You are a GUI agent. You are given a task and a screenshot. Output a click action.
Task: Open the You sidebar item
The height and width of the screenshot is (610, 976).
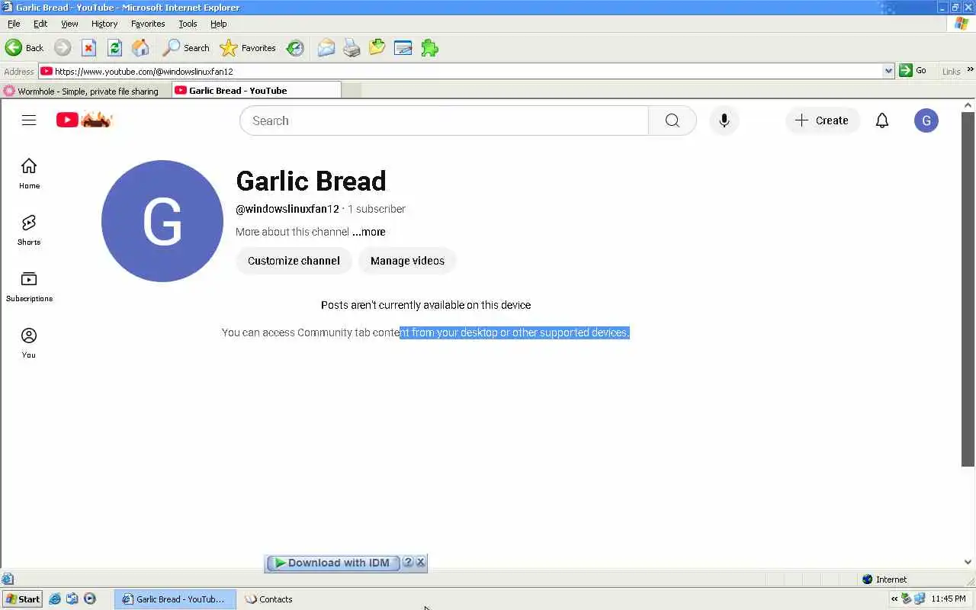[29, 343]
